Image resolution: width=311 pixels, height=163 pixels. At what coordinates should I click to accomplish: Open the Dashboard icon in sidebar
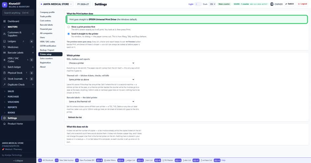4,21
